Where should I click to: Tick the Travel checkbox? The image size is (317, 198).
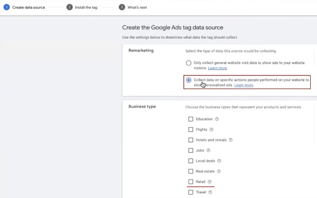(x=191, y=192)
